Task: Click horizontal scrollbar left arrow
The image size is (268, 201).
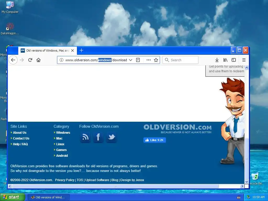Action: click(x=10, y=186)
